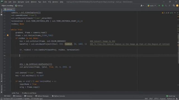Change CRLF line separator in status bar
Screen dimensions: 179x100
pos(151,99)
